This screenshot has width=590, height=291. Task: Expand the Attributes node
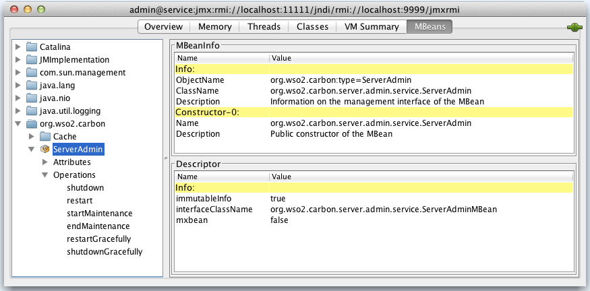coord(45,162)
